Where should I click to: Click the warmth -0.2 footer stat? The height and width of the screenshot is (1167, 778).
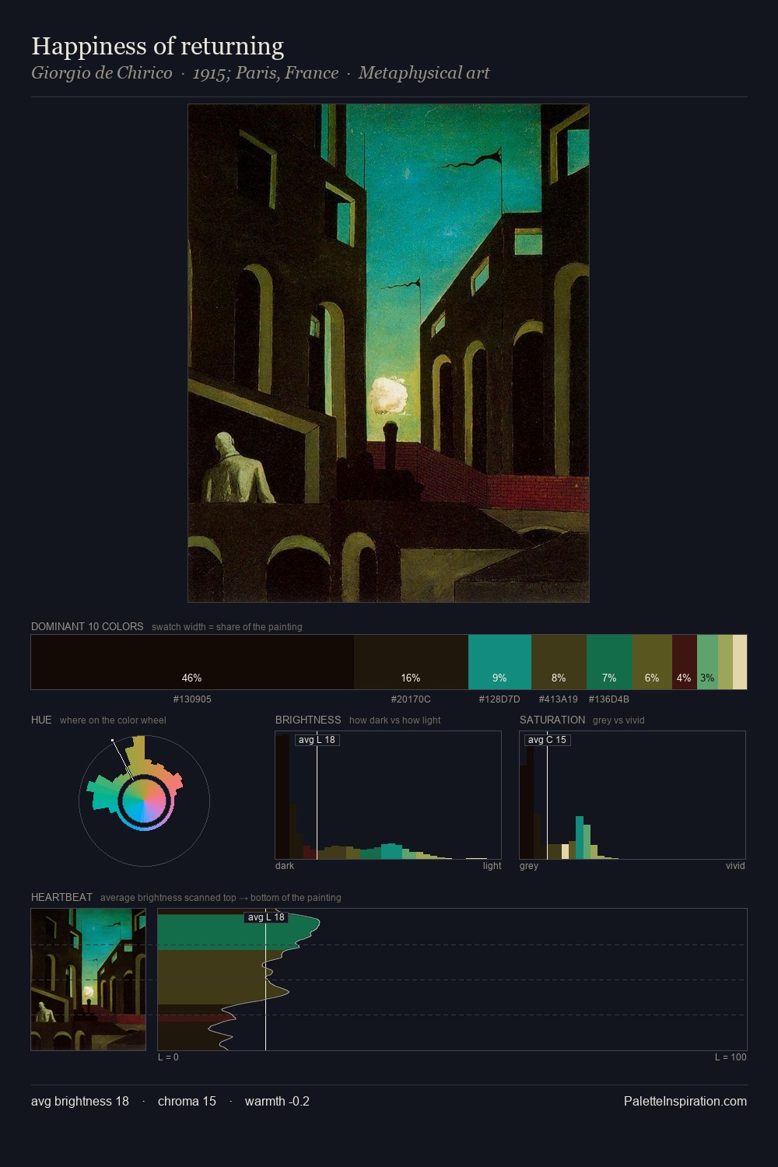(x=277, y=1101)
